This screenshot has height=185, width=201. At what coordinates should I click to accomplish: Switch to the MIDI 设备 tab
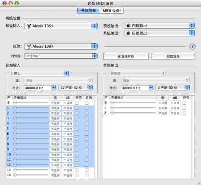[x=111, y=11]
